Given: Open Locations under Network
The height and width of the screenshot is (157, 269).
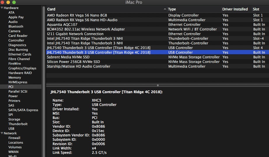Looking at the screenshot, I should tap(16, 142).
